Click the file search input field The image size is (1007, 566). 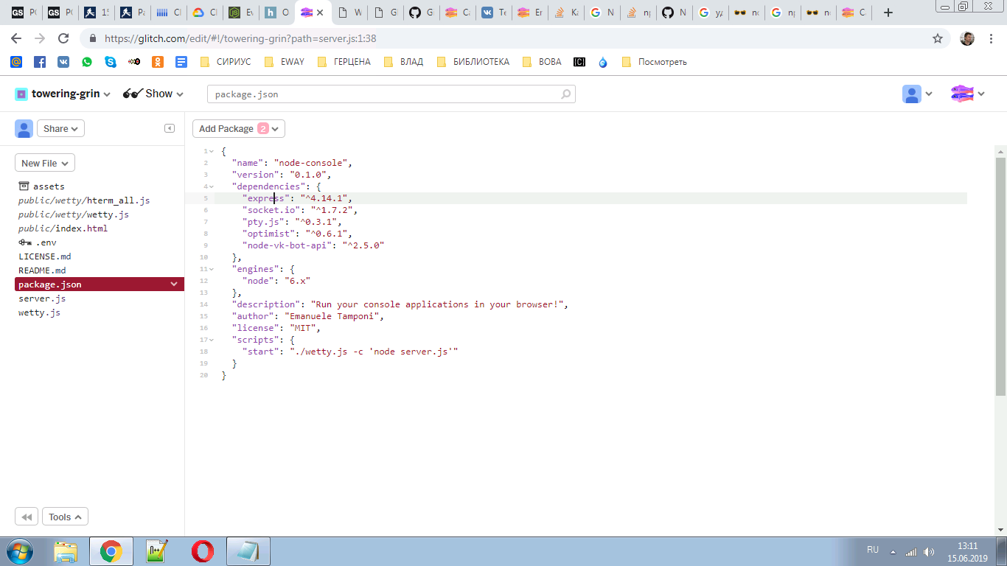tap(383, 94)
